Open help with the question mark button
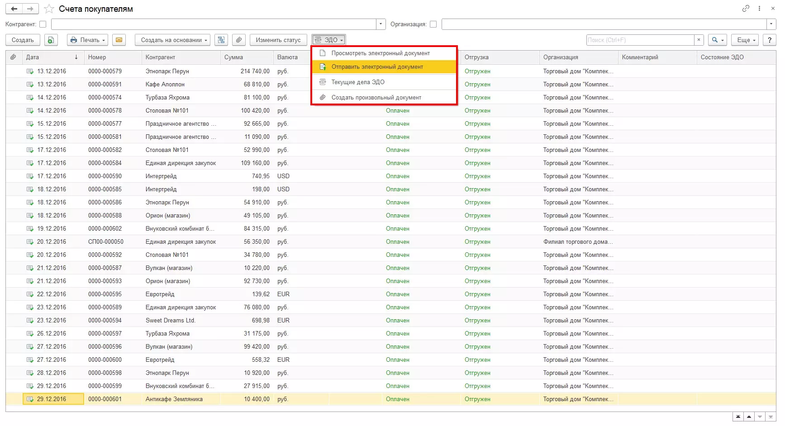The image size is (785, 426). 769,40
